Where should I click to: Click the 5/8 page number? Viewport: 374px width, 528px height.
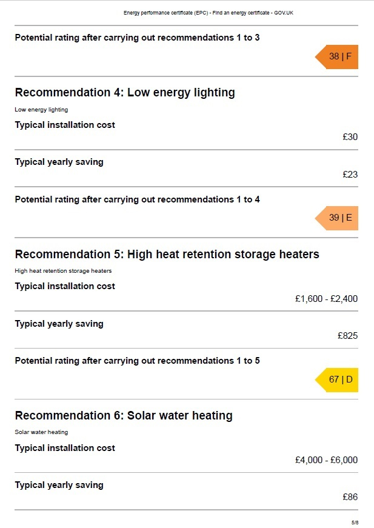coord(355,523)
